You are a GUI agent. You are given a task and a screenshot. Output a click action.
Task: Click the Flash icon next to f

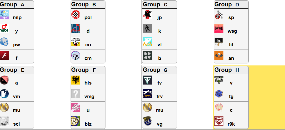click(4, 55)
